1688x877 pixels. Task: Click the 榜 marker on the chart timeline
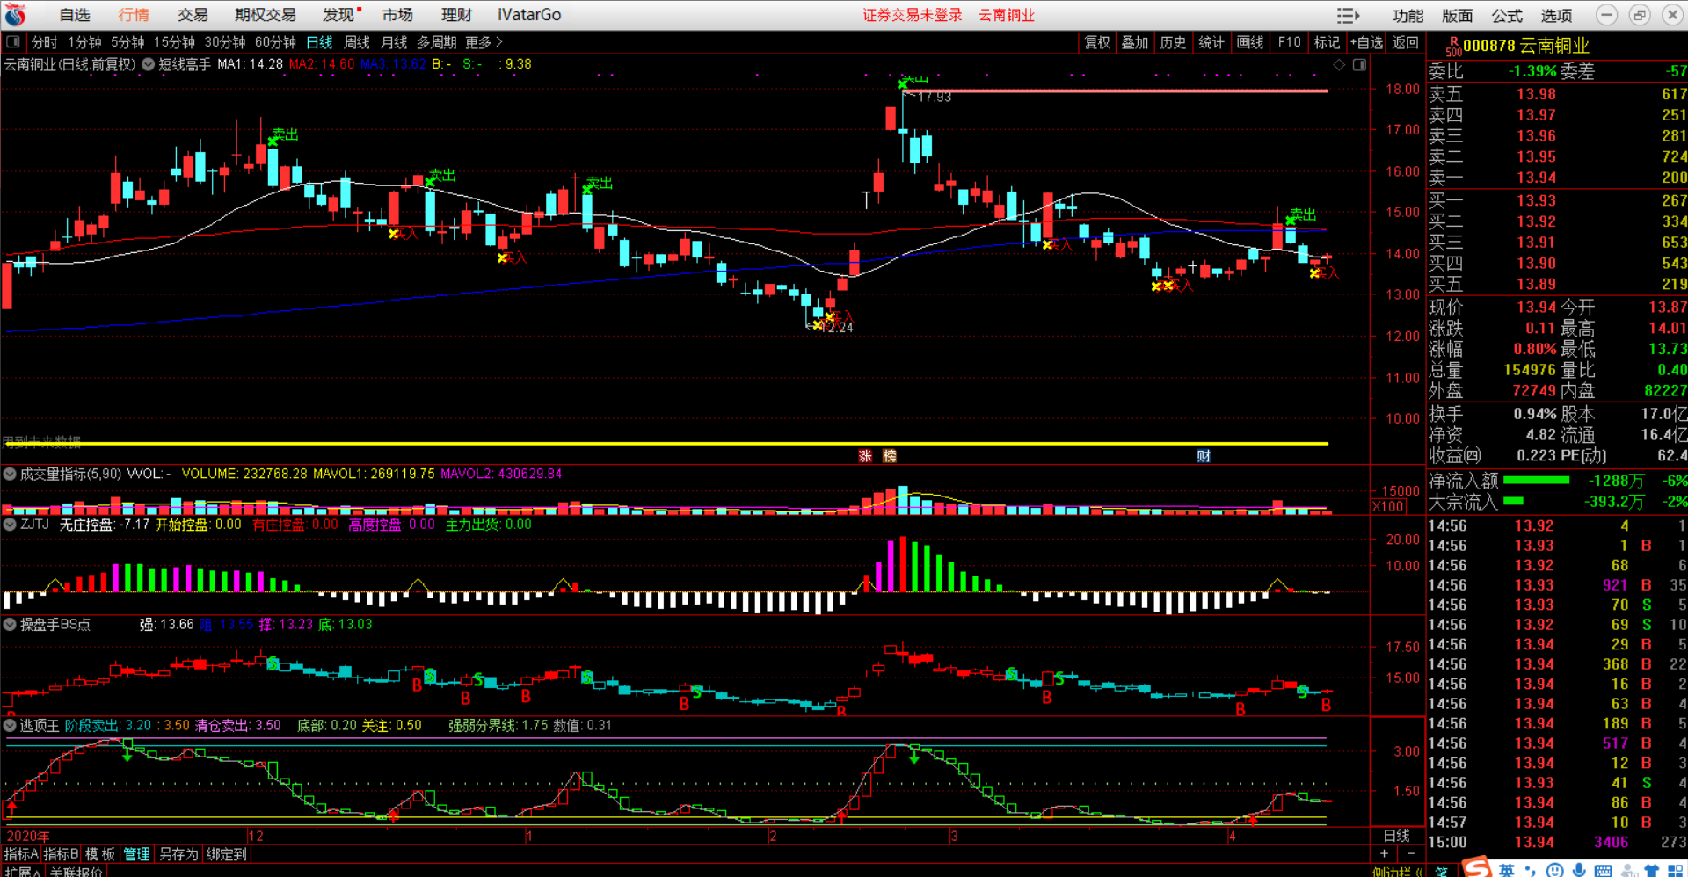[890, 455]
